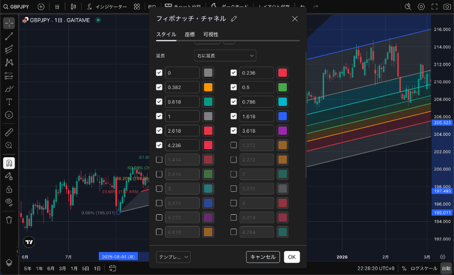
Task: Change the 0.5 level green color
Action: point(283,87)
